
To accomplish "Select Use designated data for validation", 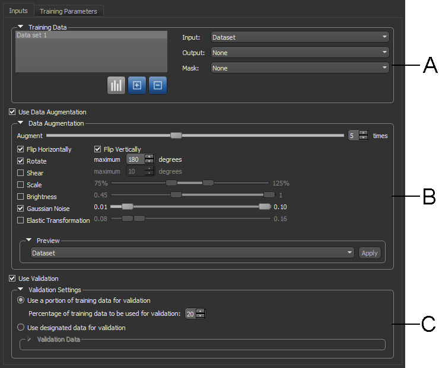I will pos(21,328).
